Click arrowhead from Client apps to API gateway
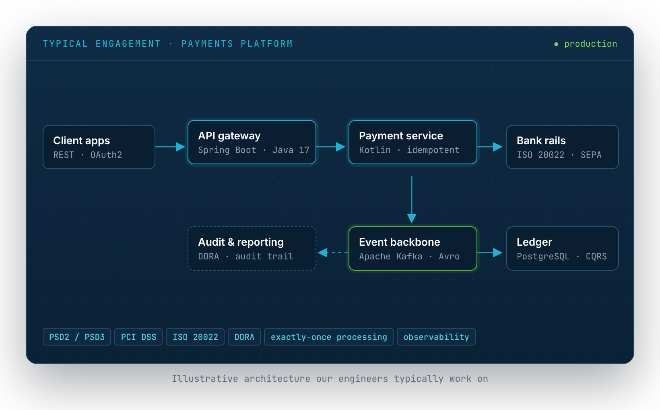This screenshot has width=660, height=410. click(x=180, y=147)
